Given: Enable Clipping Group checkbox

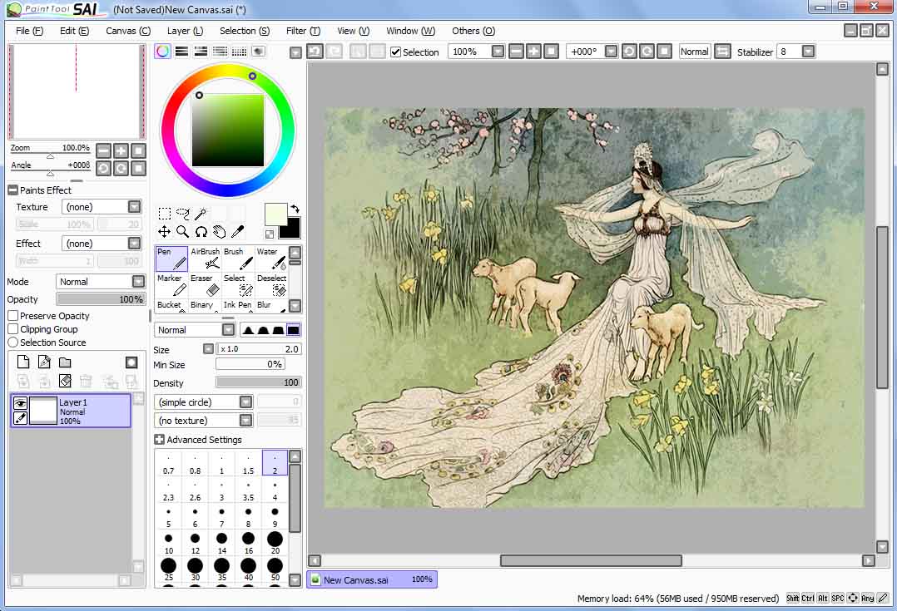Looking at the screenshot, I should coord(13,329).
